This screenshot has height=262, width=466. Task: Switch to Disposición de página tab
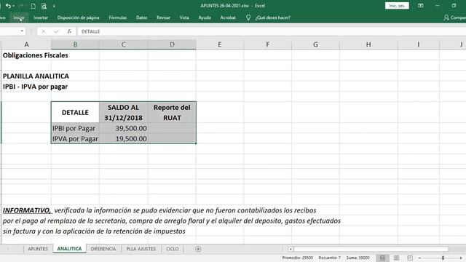tap(78, 17)
